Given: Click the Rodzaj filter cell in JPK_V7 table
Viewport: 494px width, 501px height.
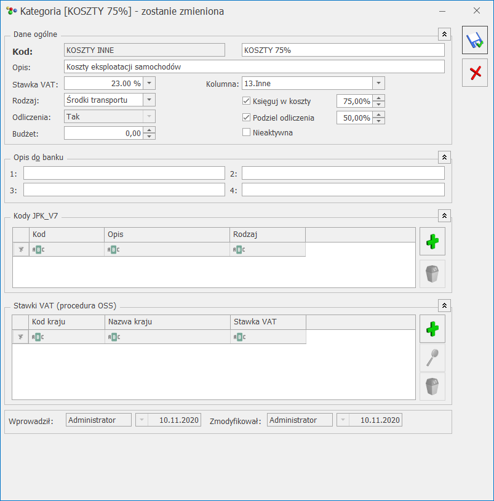Looking at the screenshot, I should [x=268, y=249].
